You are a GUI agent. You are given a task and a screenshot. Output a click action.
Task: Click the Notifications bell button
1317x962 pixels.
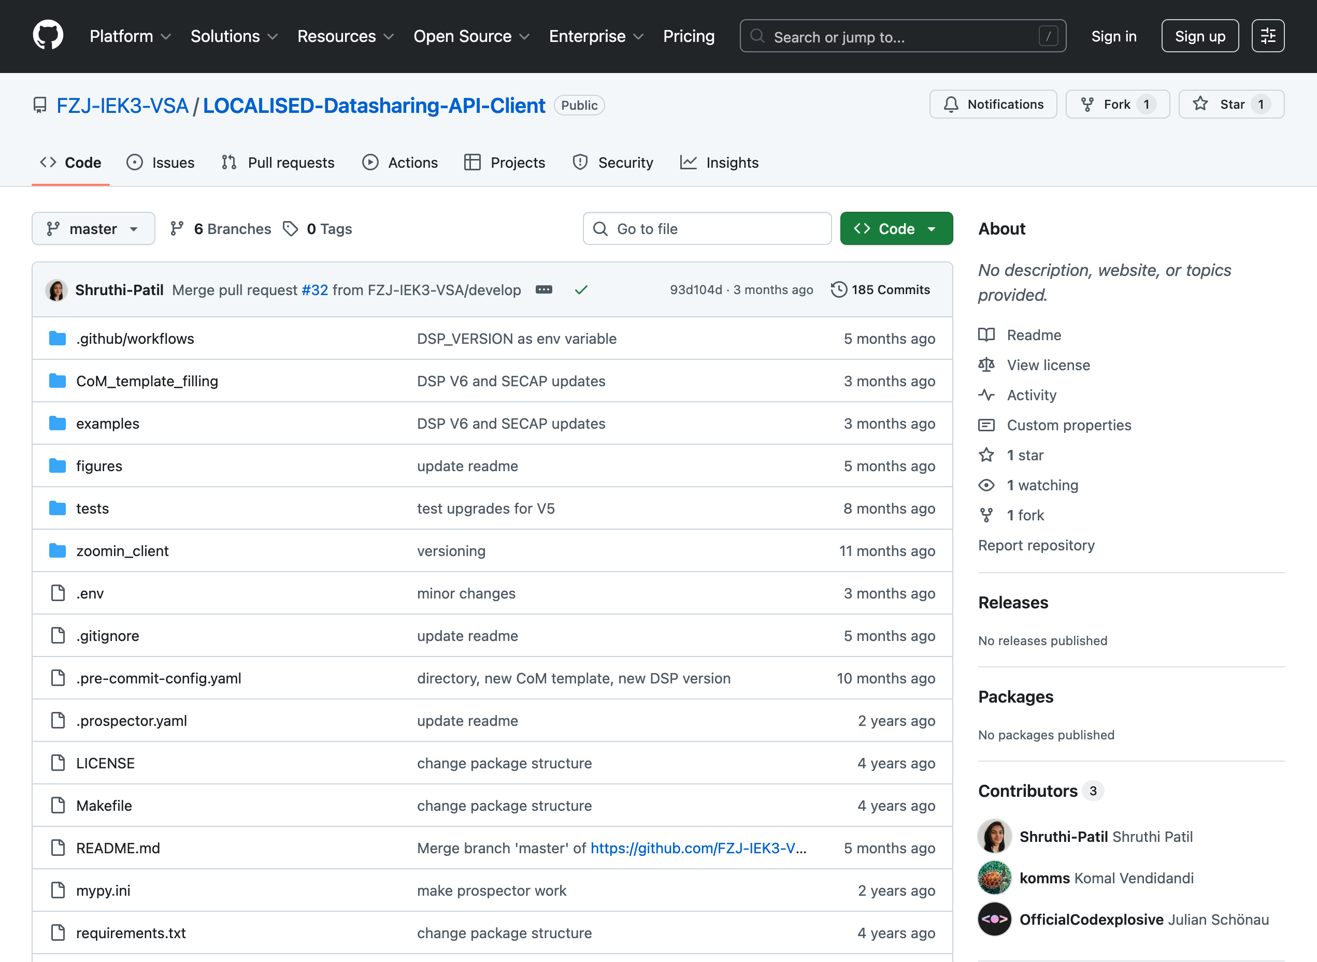[992, 104]
